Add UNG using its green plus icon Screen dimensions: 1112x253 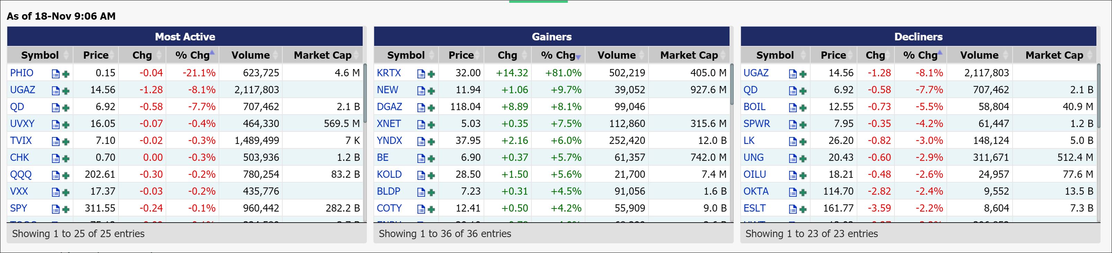pyautogui.click(x=803, y=158)
